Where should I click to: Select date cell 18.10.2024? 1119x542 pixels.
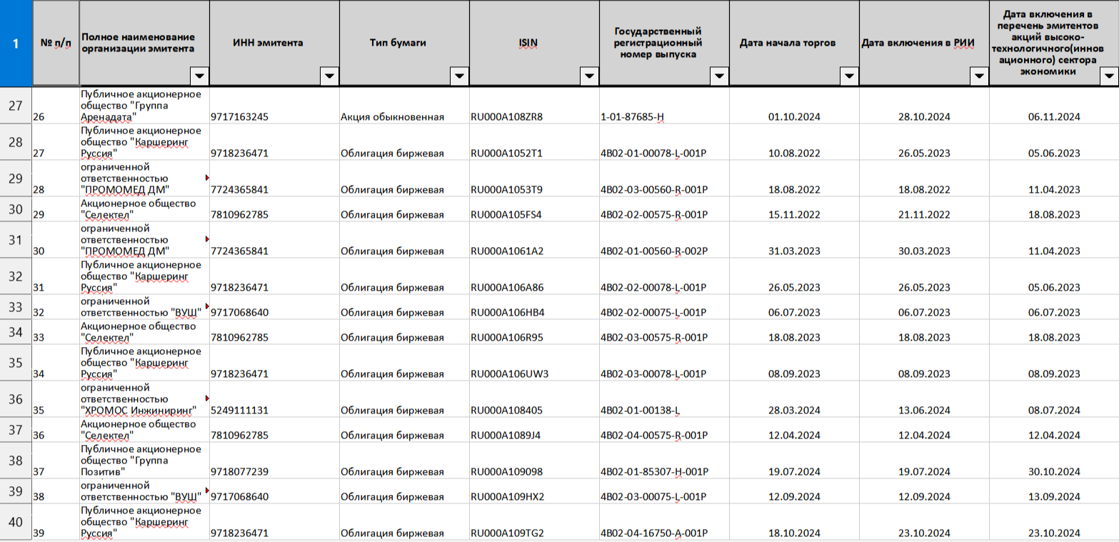(x=794, y=522)
